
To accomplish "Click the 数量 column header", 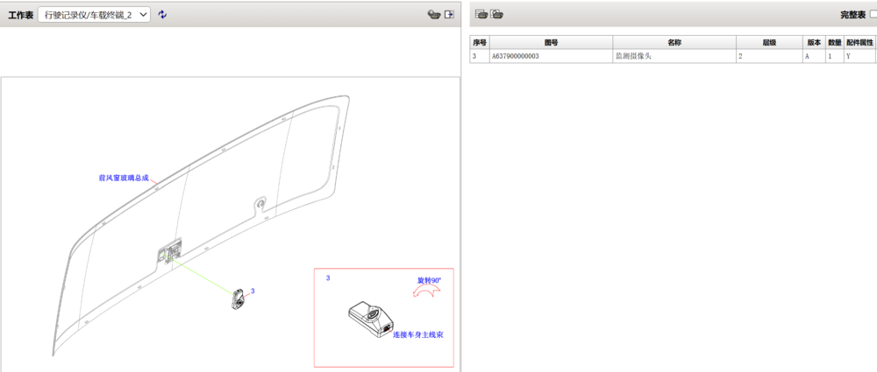I will click(835, 42).
